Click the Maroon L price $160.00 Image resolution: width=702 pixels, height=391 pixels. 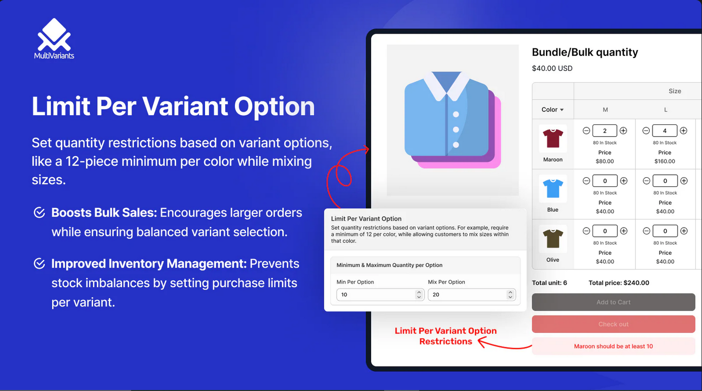tap(665, 161)
